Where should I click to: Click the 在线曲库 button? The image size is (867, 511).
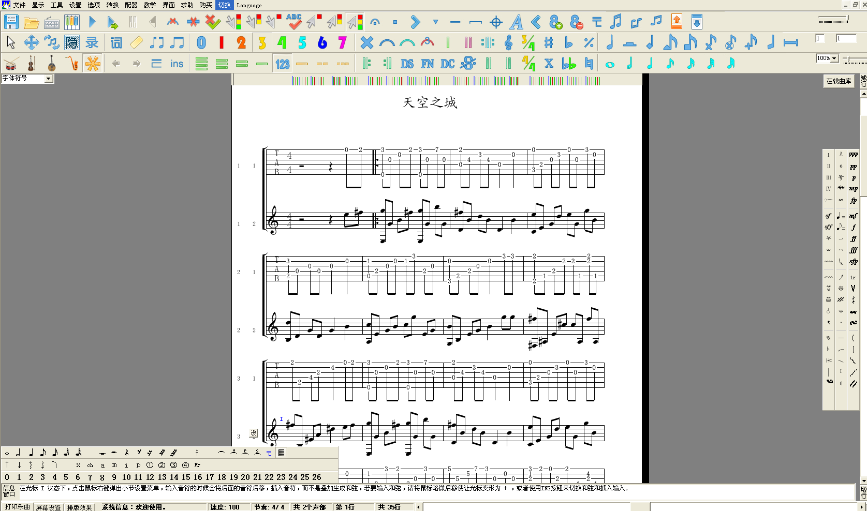[839, 81]
